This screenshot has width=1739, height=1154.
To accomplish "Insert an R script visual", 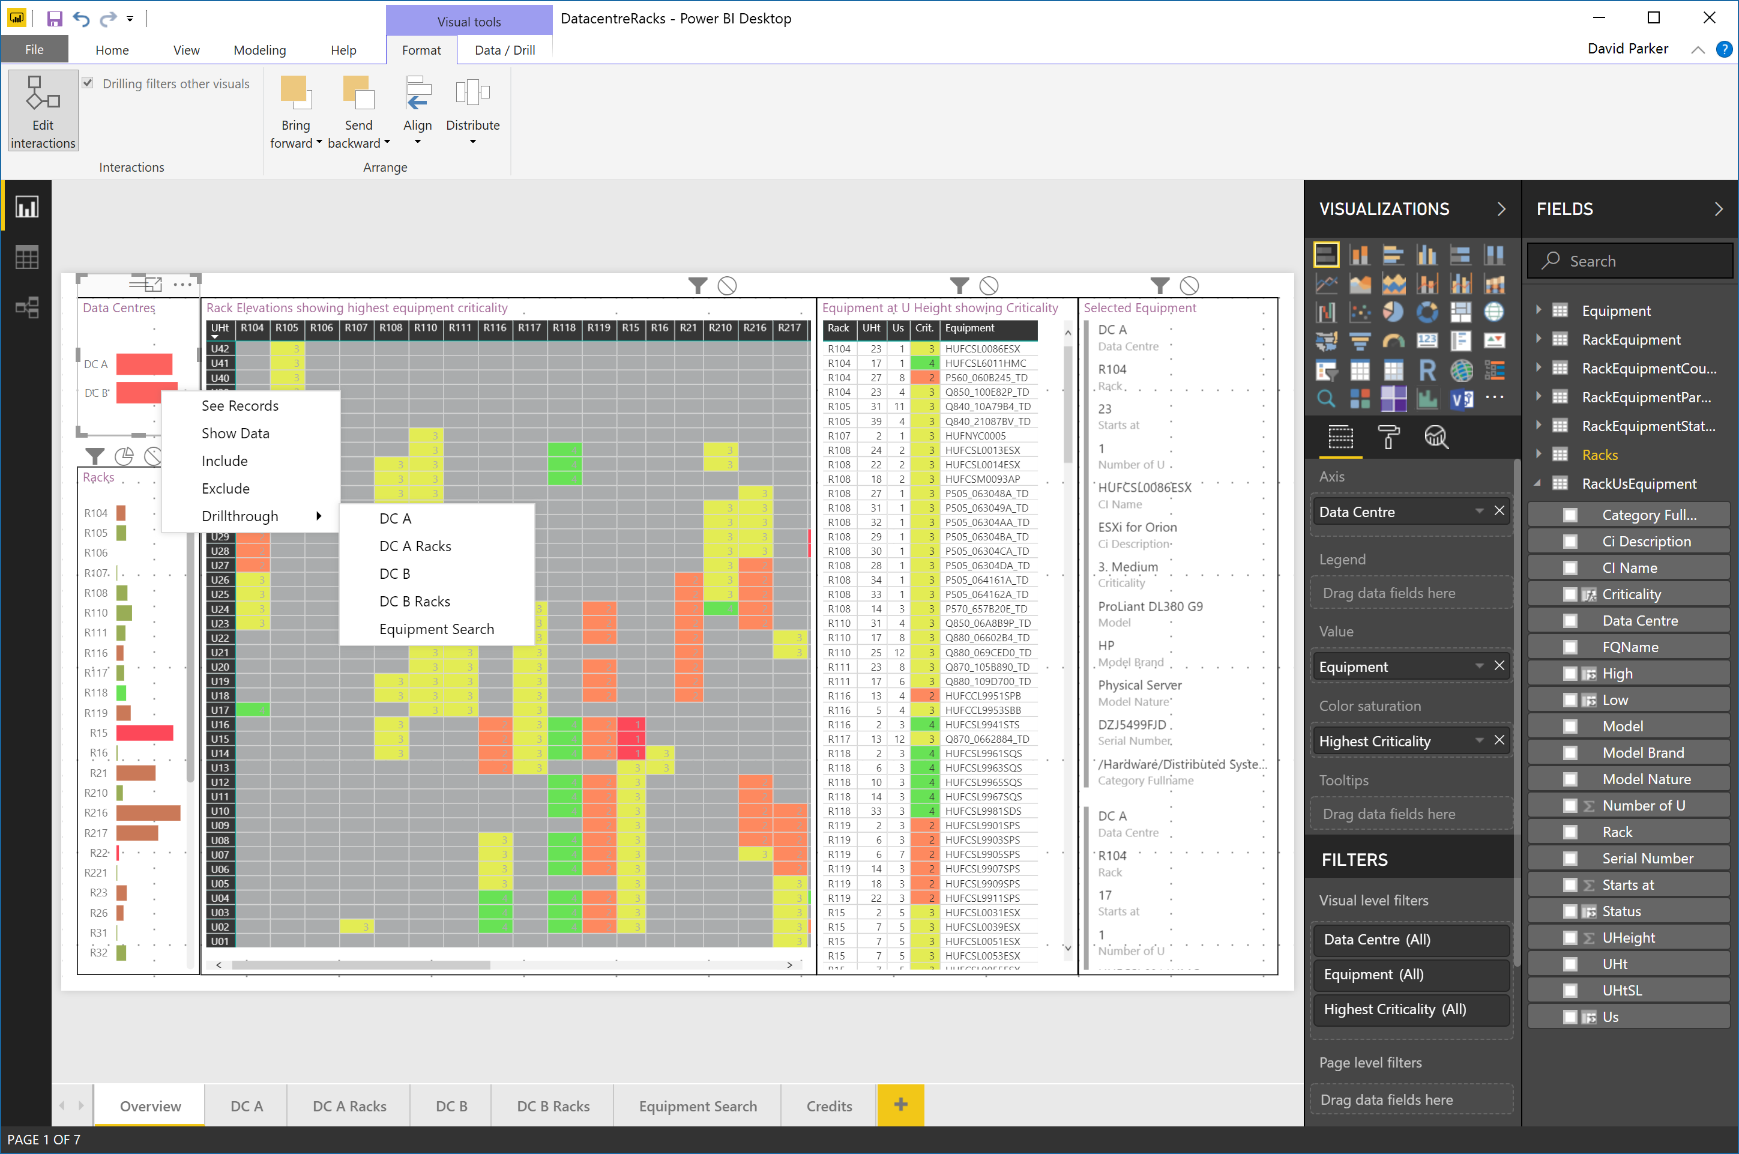I will coord(1427,370).
